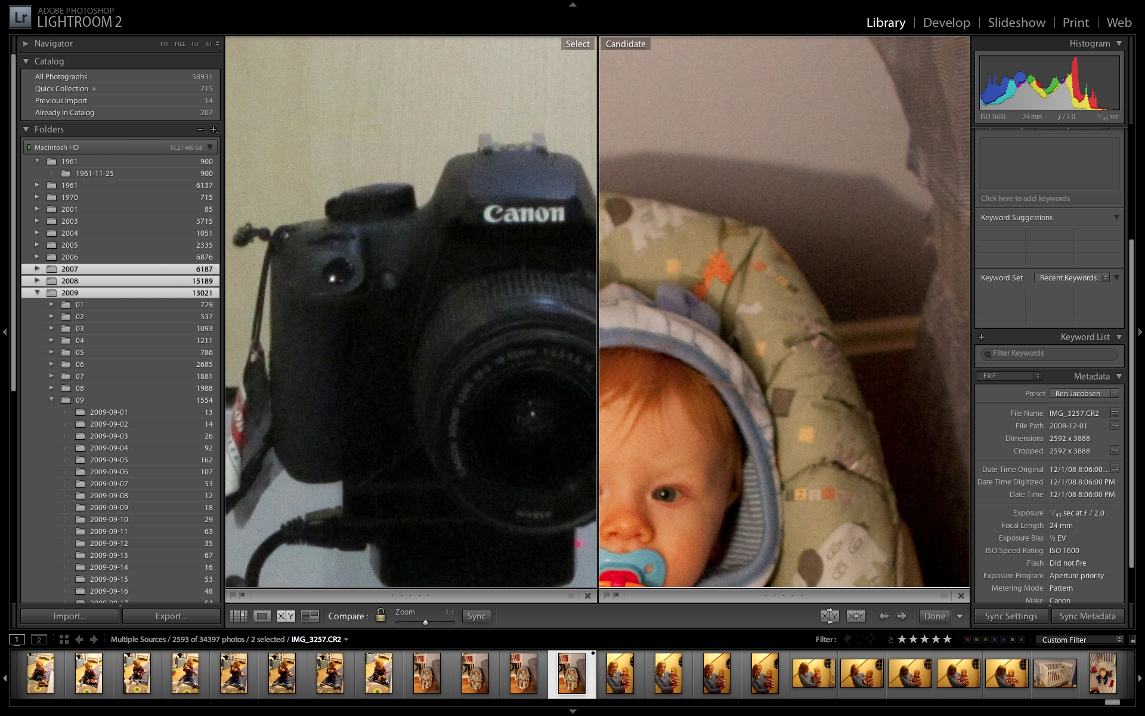Viewport: 1145px width, 716px height.
Task: Collapse the Catalog panel
Action: pyautogui.click(x=26, y=61)
